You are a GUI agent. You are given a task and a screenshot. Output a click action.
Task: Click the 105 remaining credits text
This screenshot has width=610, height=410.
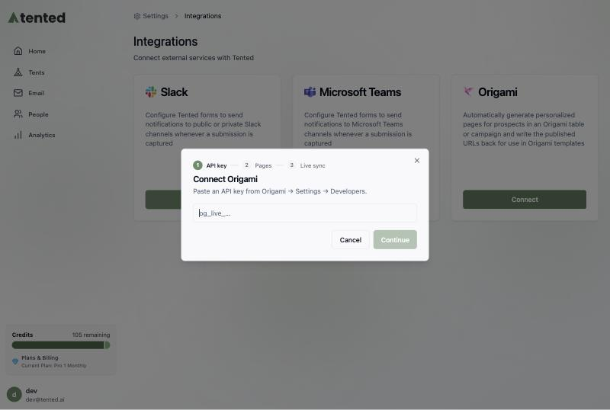[x=91, y=335]
